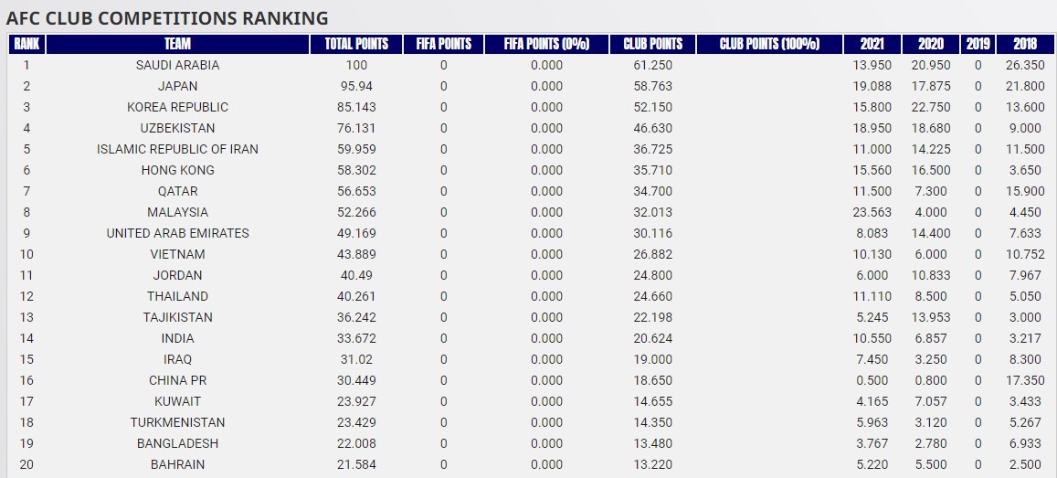Select the FIFA POINTS column header
This screenshot has width=1057, height=478.
point(443,44)
